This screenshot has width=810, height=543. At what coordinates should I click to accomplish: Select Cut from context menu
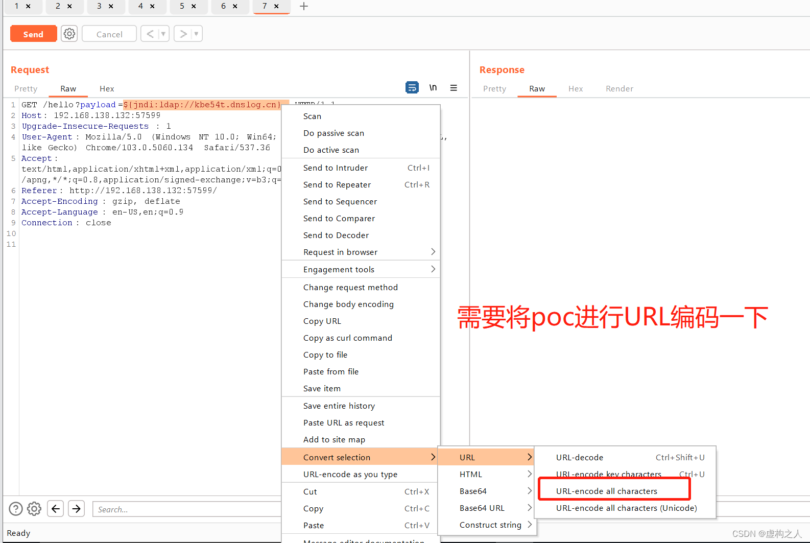(361, 492)
